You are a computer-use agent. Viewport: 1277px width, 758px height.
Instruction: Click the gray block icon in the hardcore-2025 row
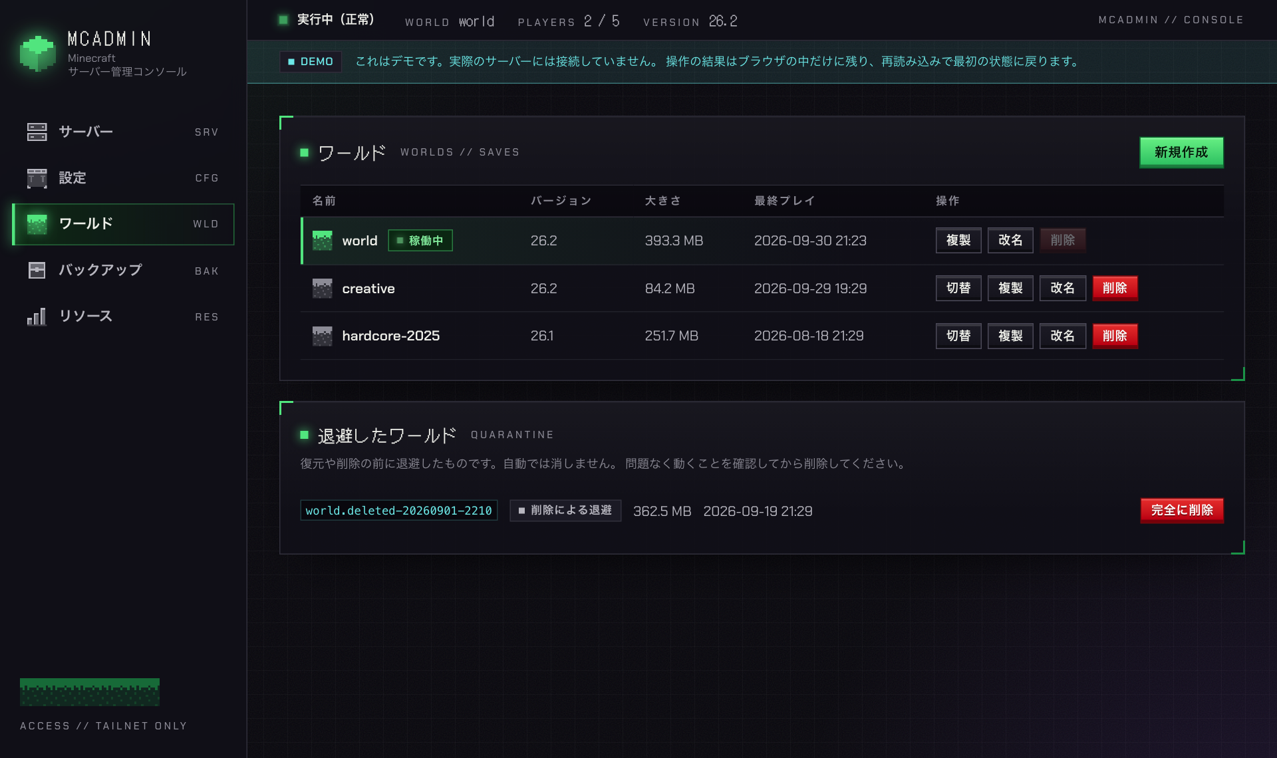tap(322, 336)
